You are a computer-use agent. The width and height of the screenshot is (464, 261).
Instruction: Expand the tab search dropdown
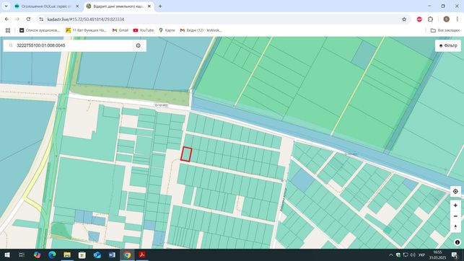6,6
